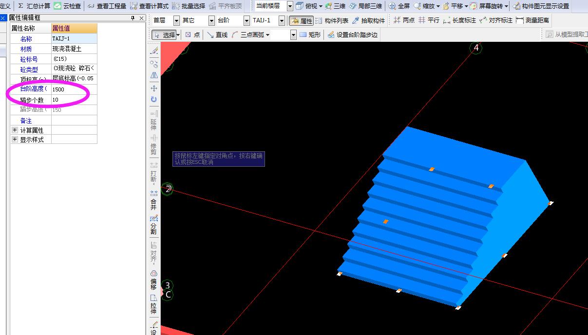The image size is (588, 335).
Task: Open TAIJ-1 component name dropdown
Action: tap(282, 20)
